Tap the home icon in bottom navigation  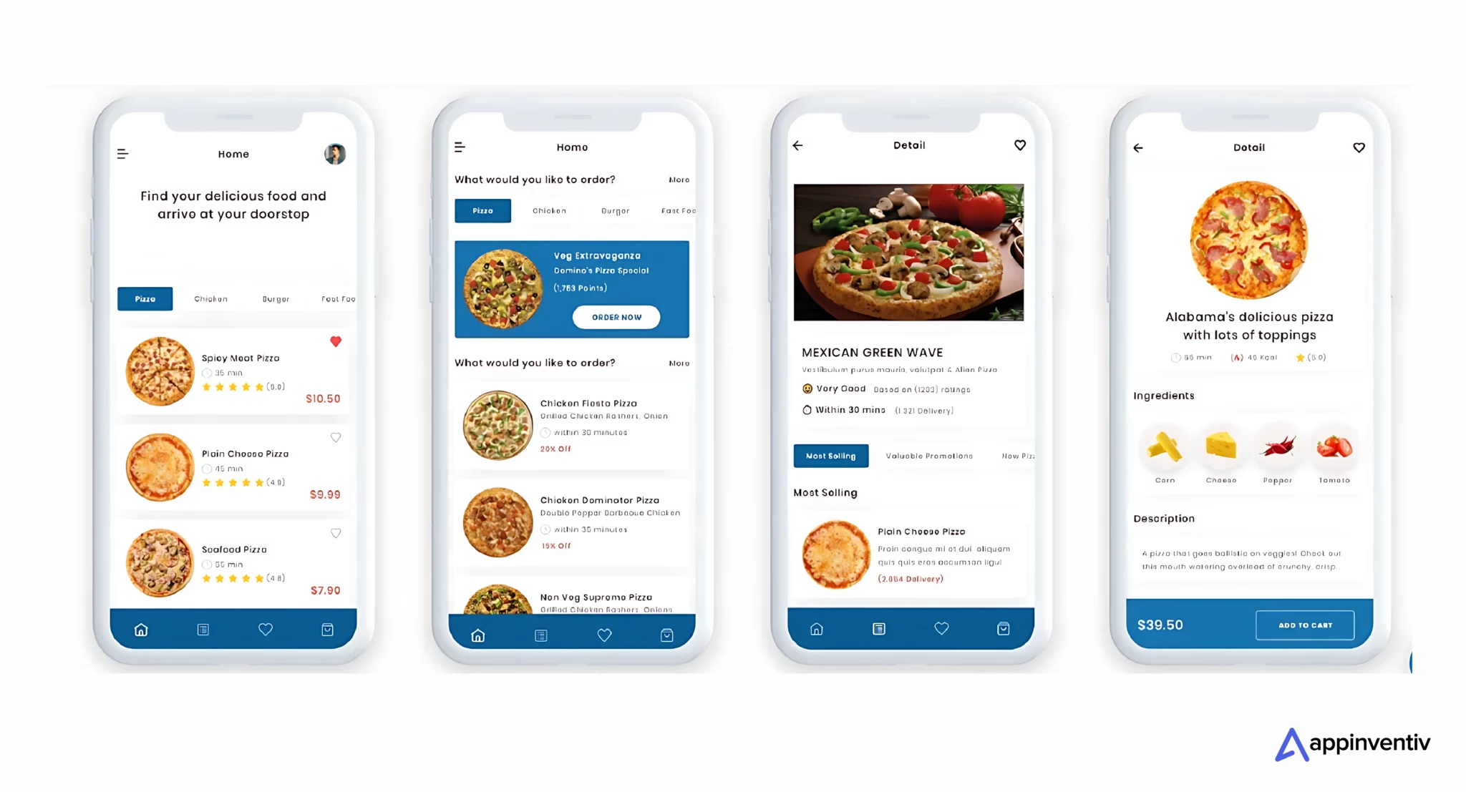[x=140, y=629]
